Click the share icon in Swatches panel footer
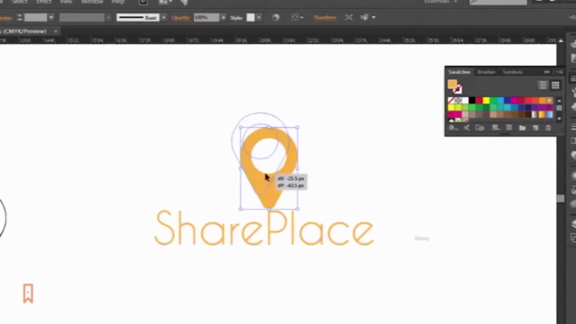 pyautogui.click(x=466, y=128)
